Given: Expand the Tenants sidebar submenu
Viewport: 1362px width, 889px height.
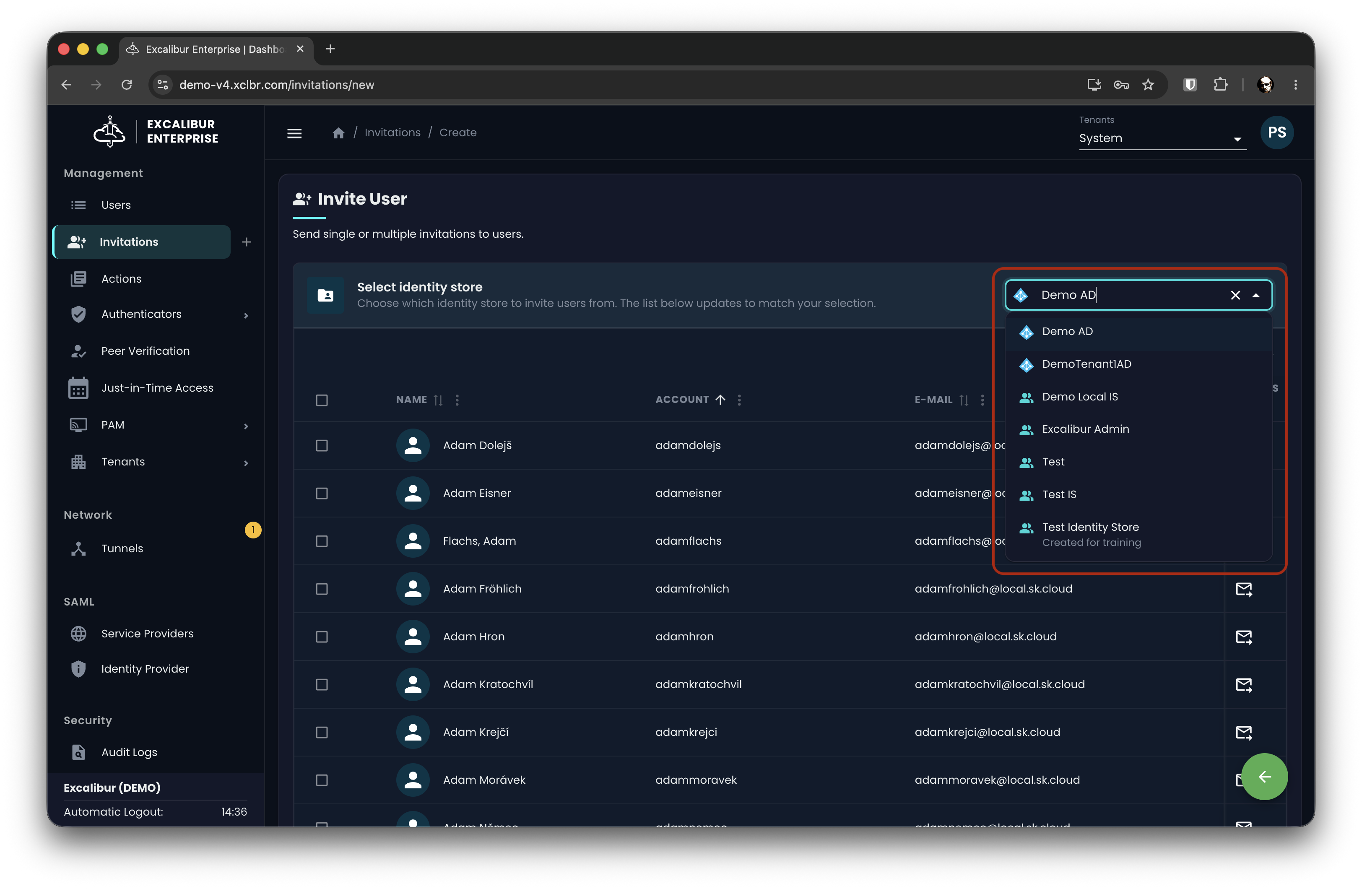Looking at the screenshot, I should pyautogui.click(x=246, y=463).
